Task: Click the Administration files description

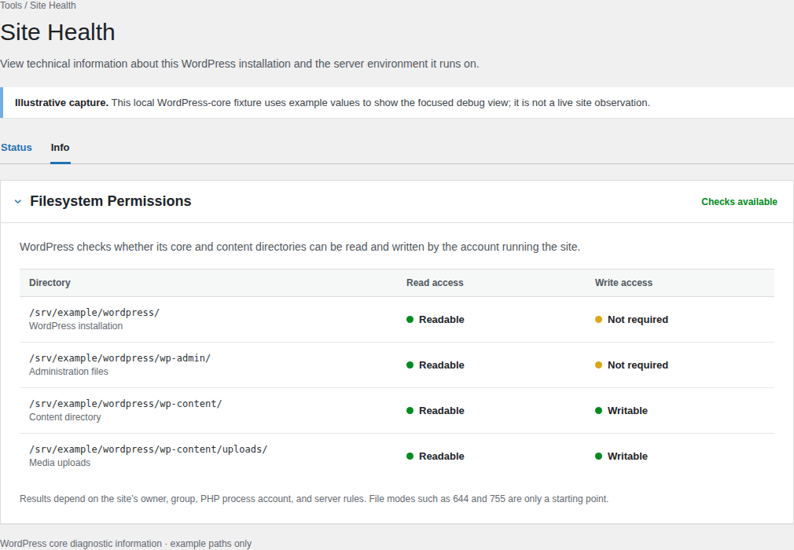Action: point(68,372)
